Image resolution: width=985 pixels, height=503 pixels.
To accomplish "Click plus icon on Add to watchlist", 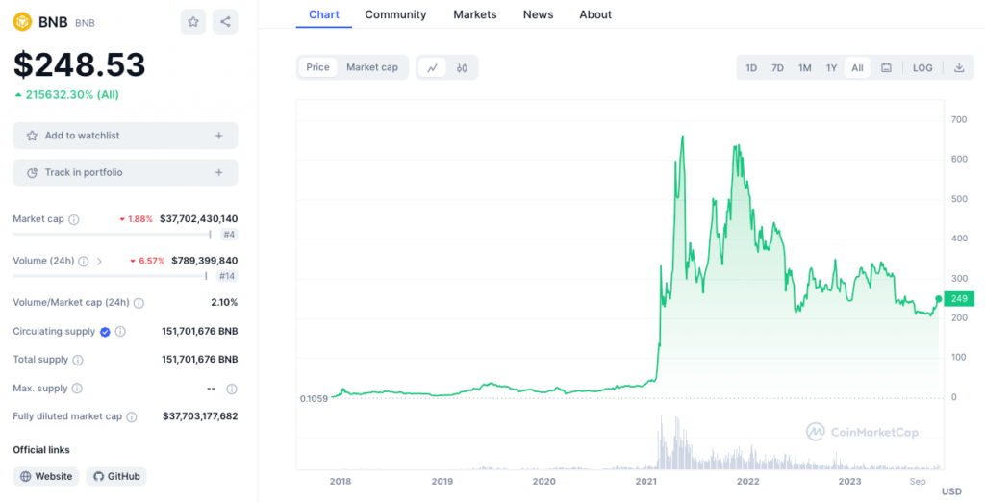I will click(x=218, y=136).
